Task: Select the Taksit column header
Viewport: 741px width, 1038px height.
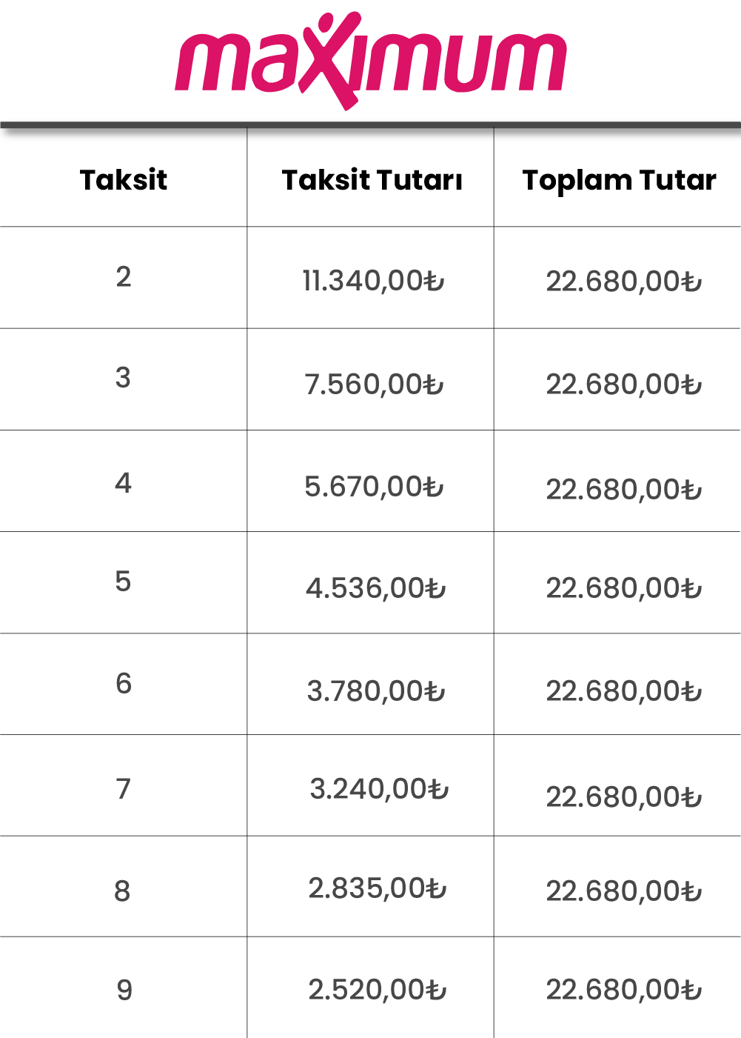Action: [x=124, y=180]
